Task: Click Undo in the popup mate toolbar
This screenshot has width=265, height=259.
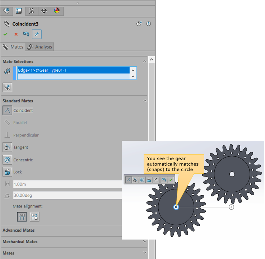Action: [x=164, y=180]
